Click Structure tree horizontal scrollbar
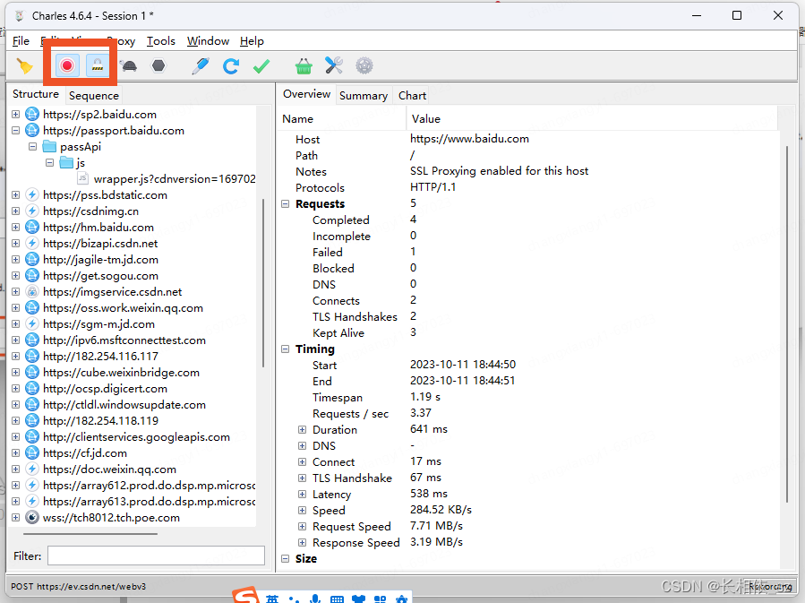805x603 pixels. [x=90, y=534]
